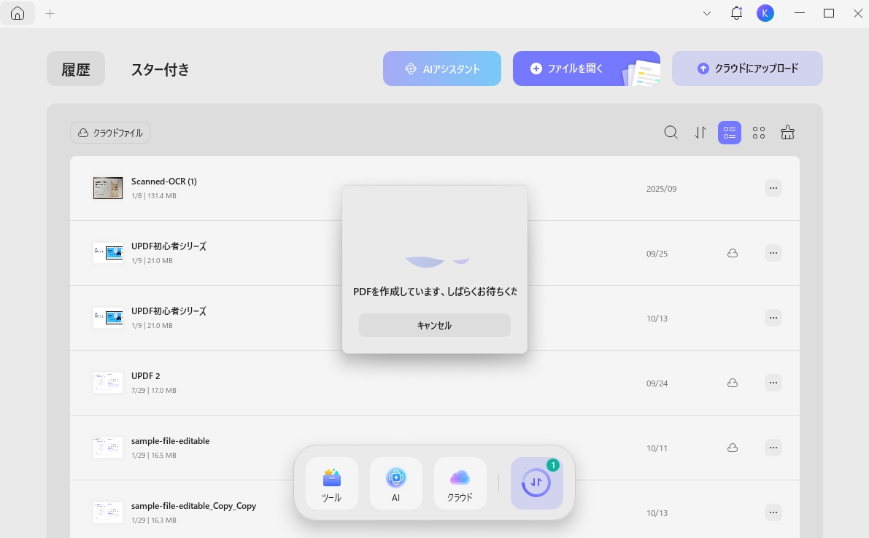
Task: Expand the title bar dropdown chevron
Action: click(706, 13)
